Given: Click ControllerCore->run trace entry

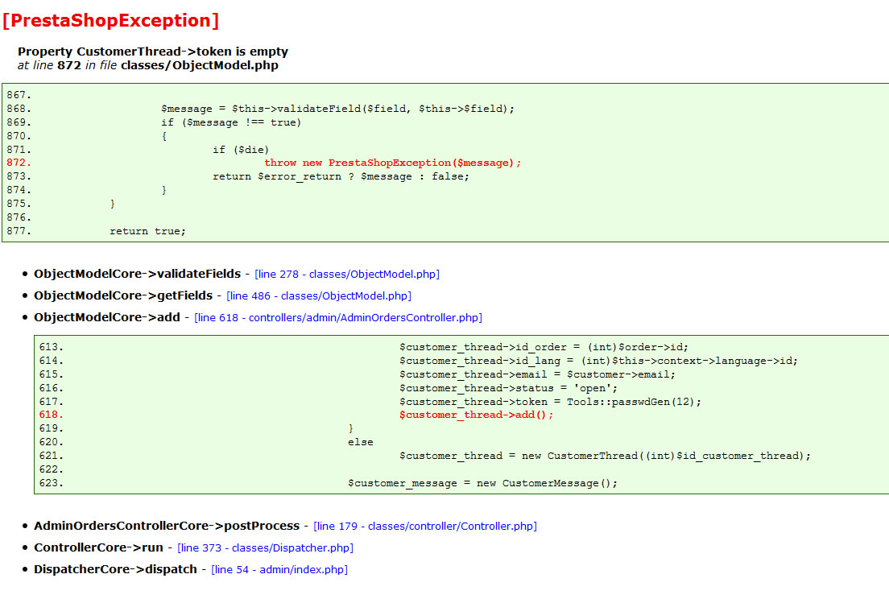Looking at the screenshot, I should tap(99, 547).
